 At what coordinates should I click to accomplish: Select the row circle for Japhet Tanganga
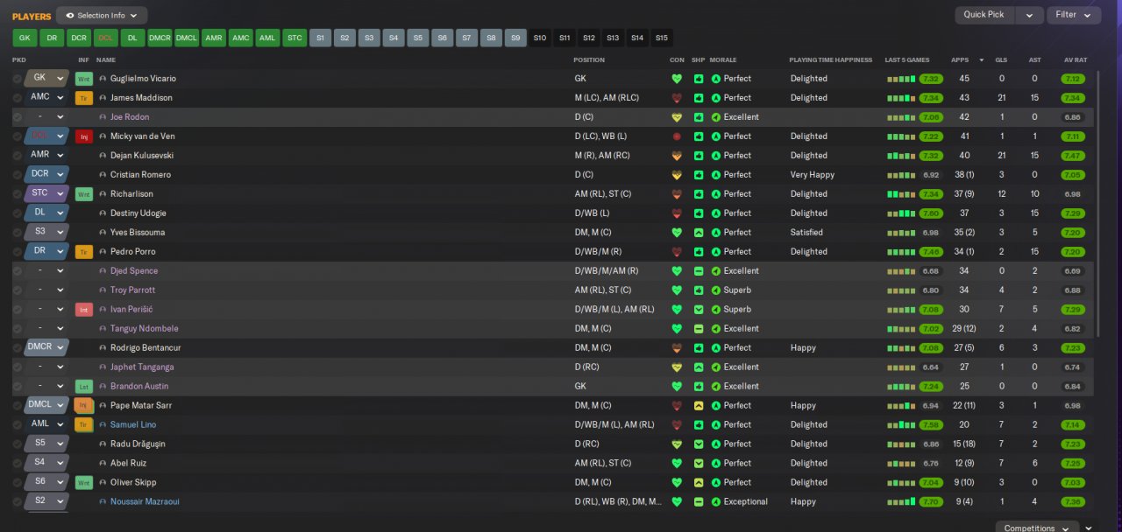(18, 367)
